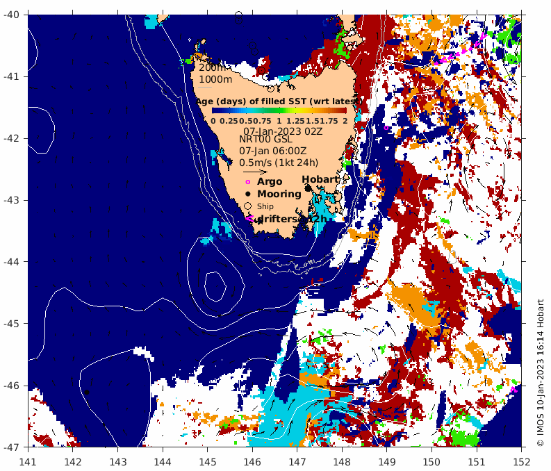The image size is (551, 471).
Task: Click the magenta drifter track in the northeast
Action: (460, 49)
